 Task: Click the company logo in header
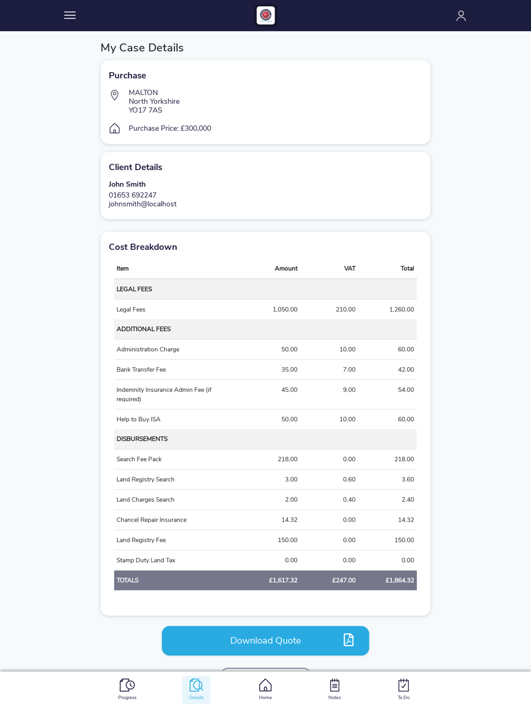(265, 15)
